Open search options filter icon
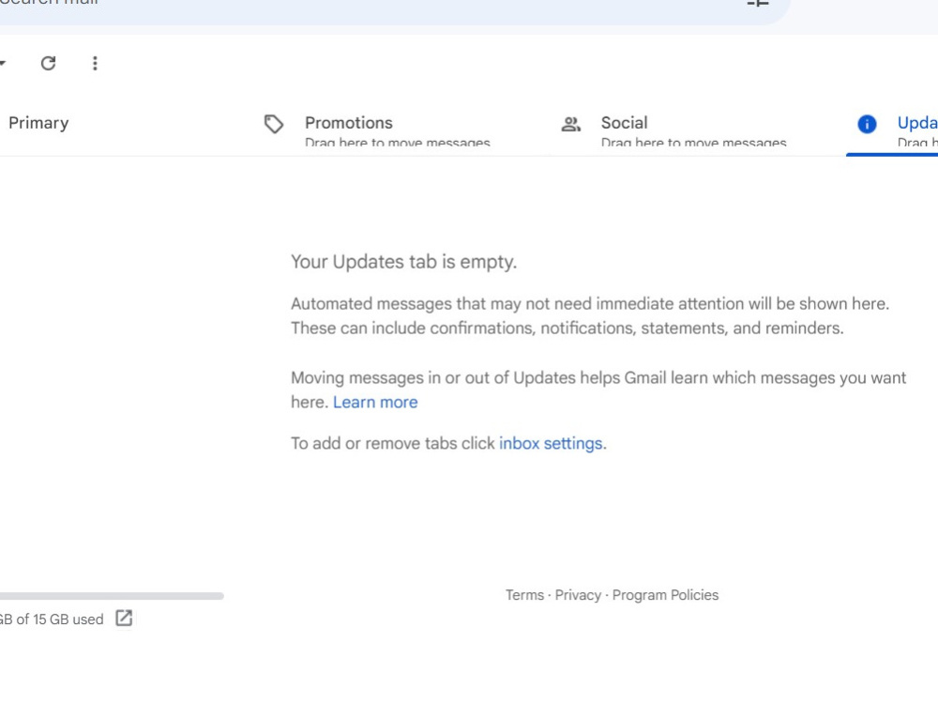 tap(757, 3)
